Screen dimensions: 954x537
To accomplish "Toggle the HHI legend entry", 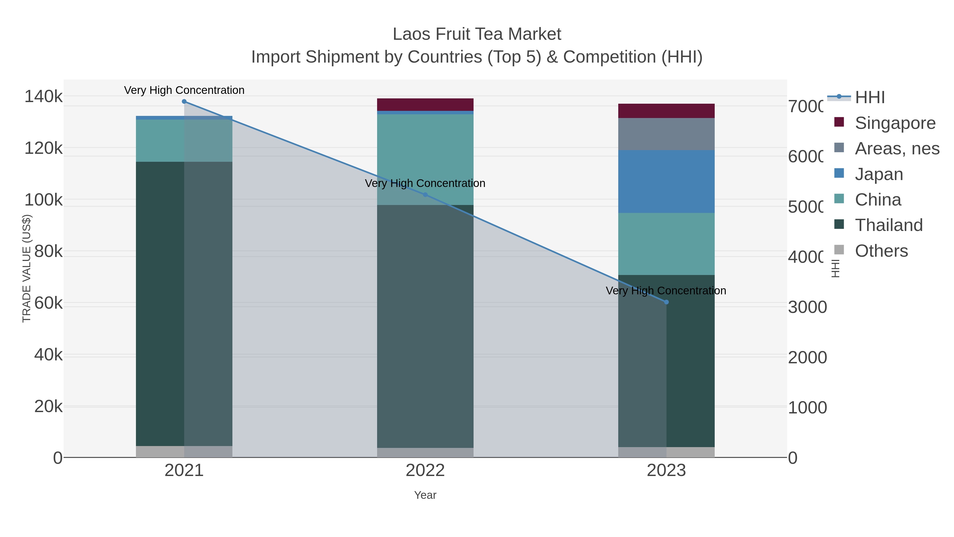I will coord(856,97).
